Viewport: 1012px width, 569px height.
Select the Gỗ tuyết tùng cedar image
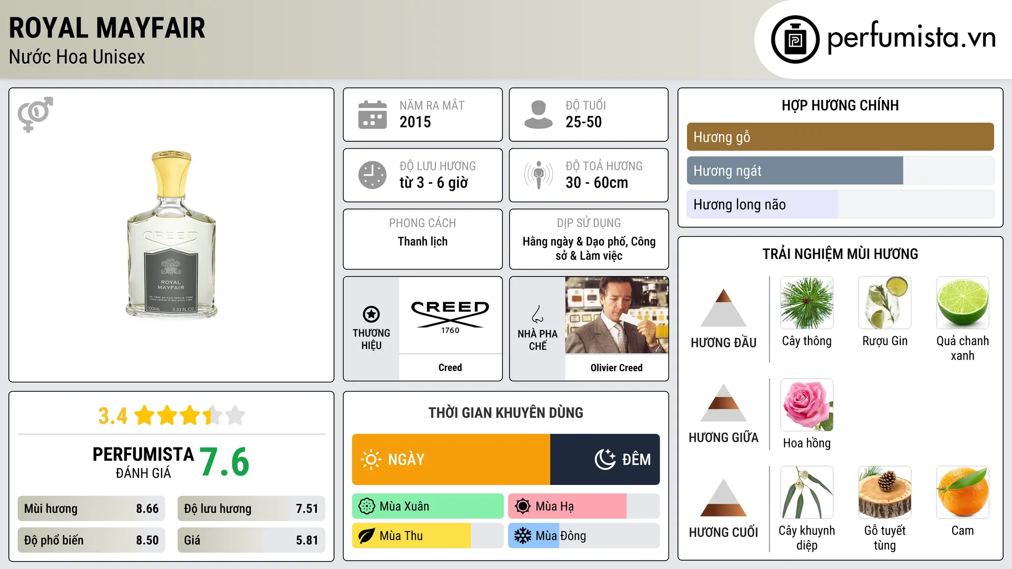pos(885,492)
